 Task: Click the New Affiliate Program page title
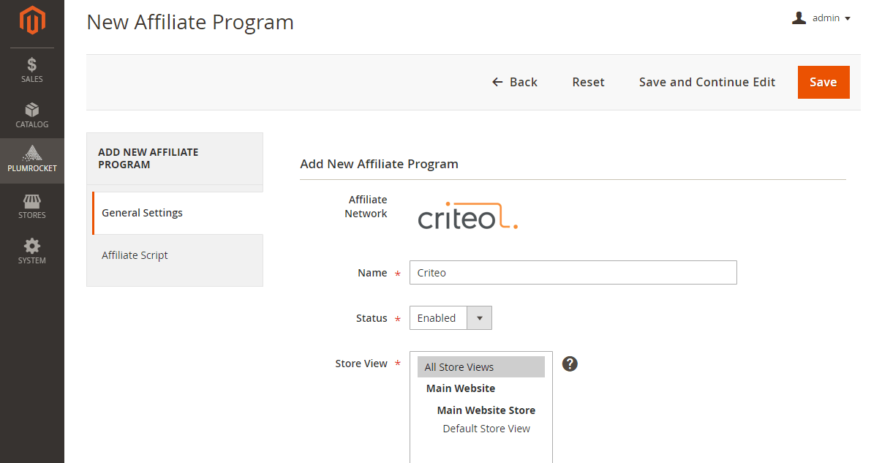click(190, 22)
